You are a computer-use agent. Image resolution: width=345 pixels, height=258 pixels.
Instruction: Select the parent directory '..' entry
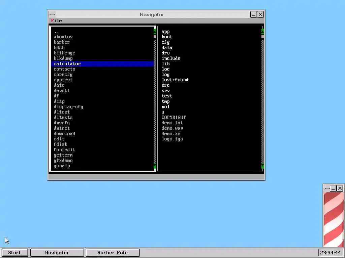click(102, 32)
